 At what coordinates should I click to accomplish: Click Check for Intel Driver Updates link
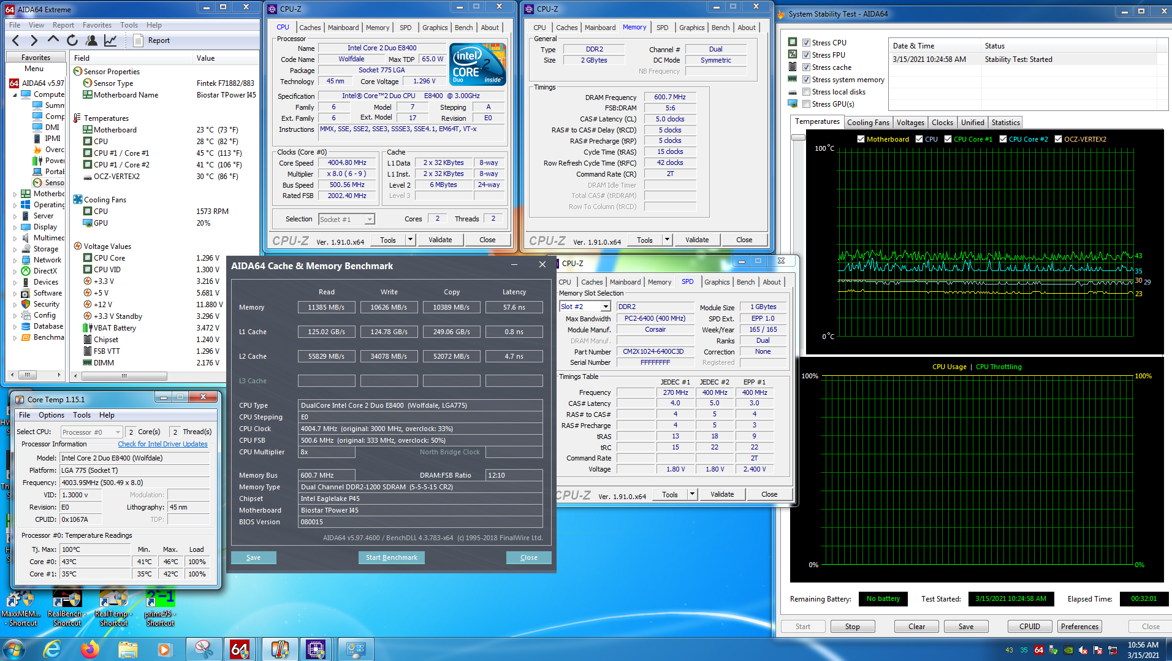[163, 444]
